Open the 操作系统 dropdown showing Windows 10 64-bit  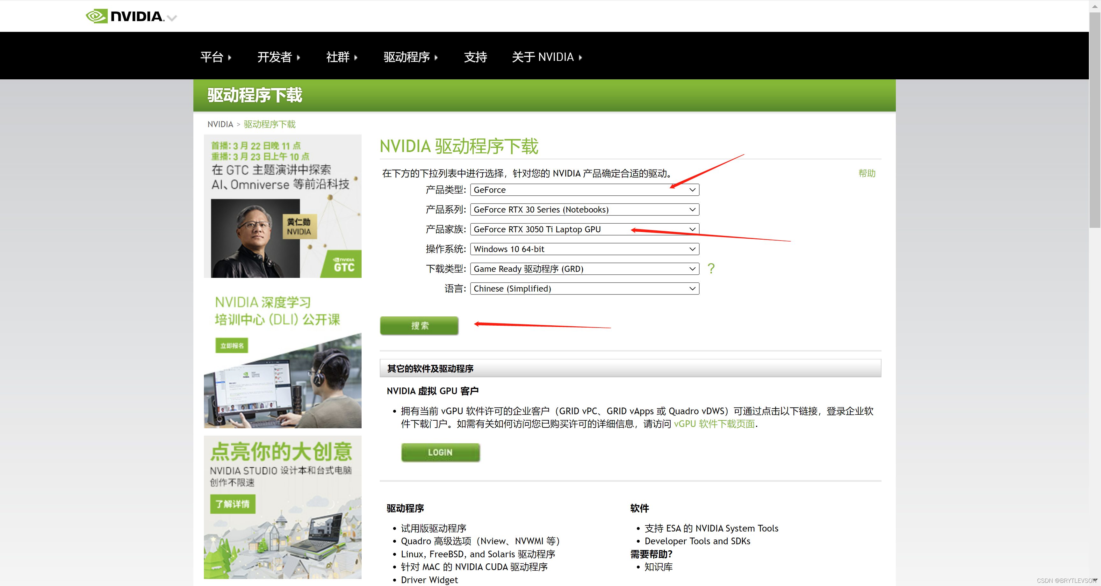coord(584,249)
